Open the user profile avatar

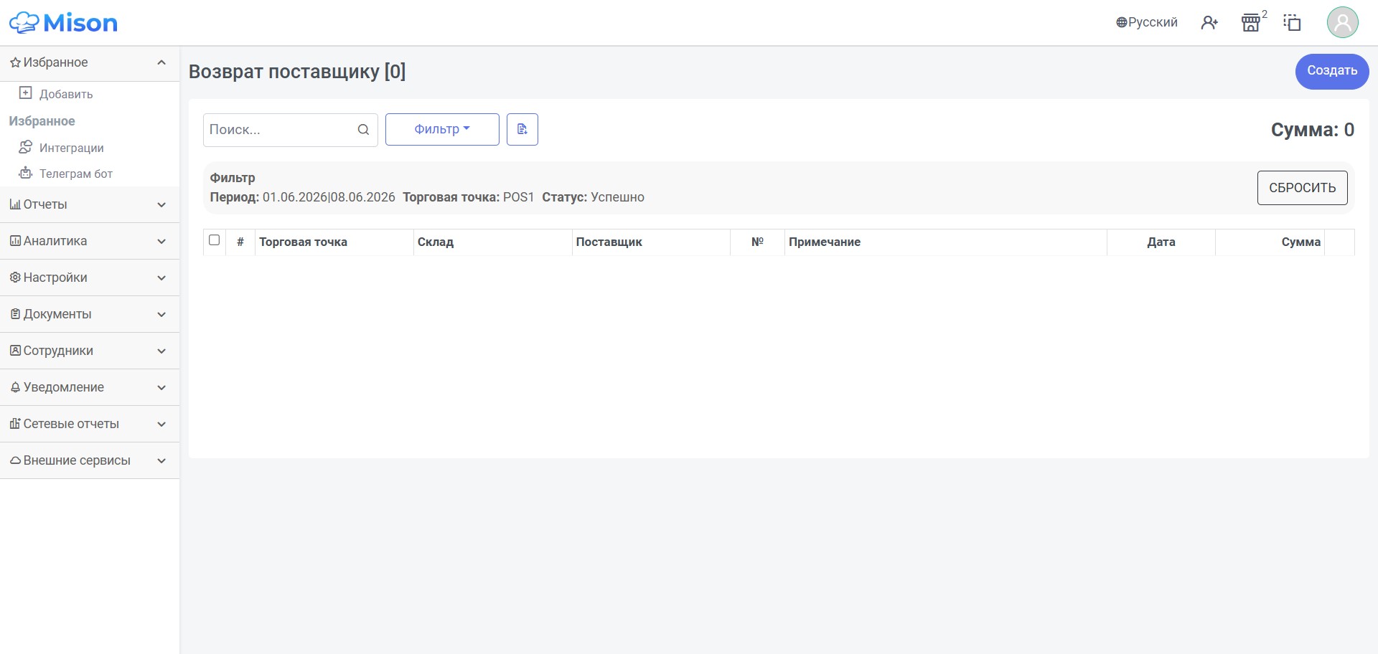pos(1342,23)
